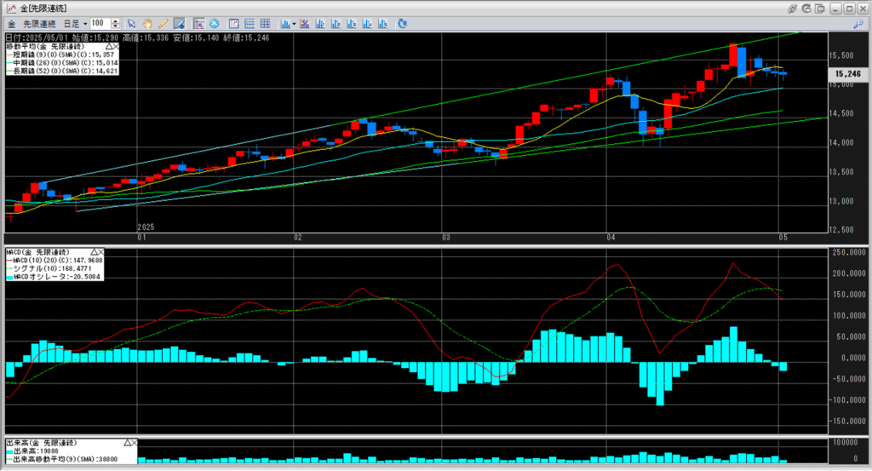Click the link icon in title bar

[793, 8]
